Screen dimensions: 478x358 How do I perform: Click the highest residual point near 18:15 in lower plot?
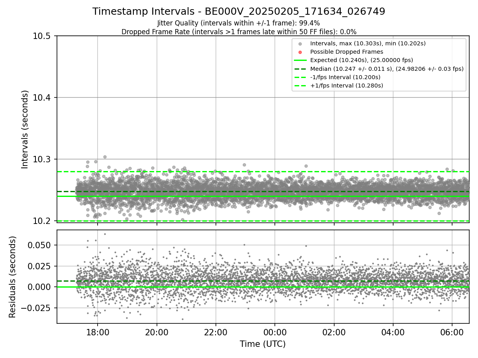[x=105, y=234]
